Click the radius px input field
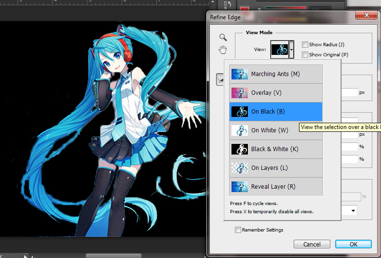 [x=350, y=92]
